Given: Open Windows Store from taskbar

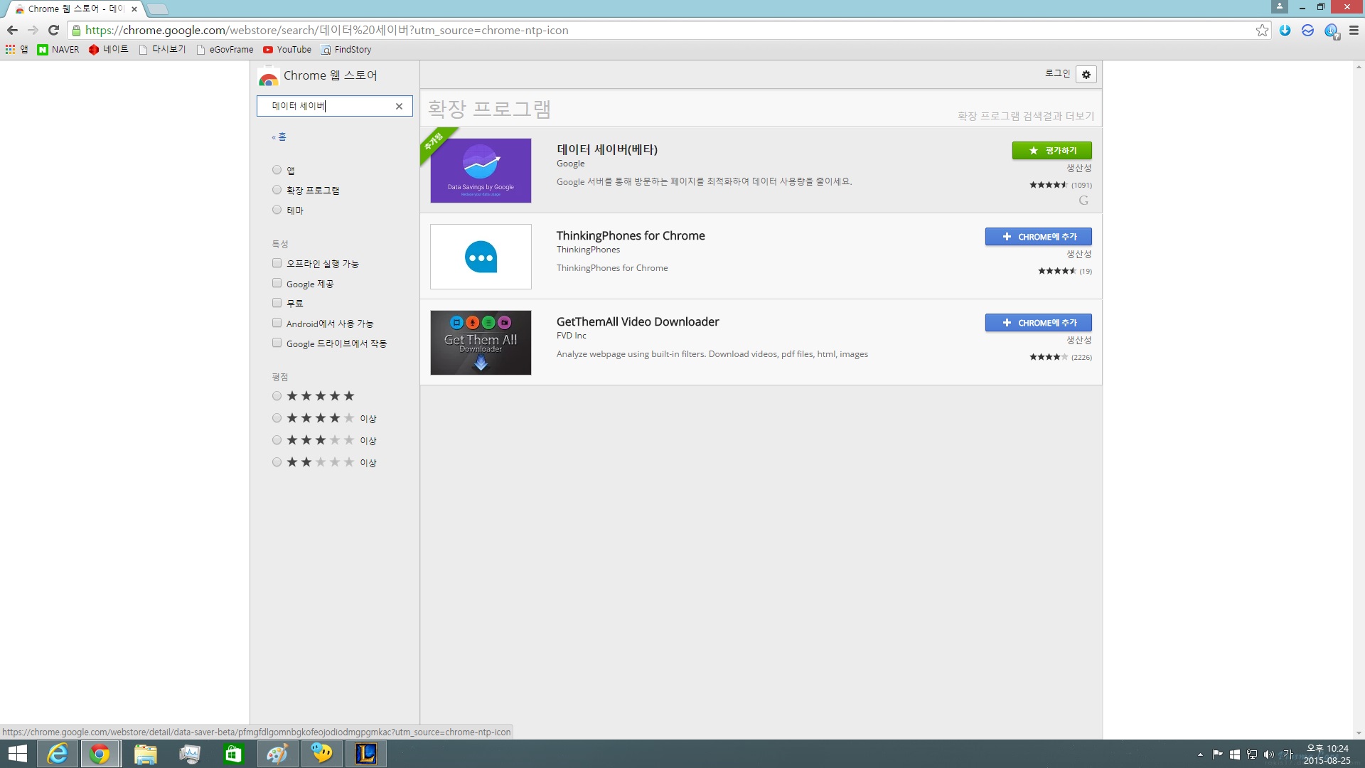Looking at the screenshot, I should 233,754.
